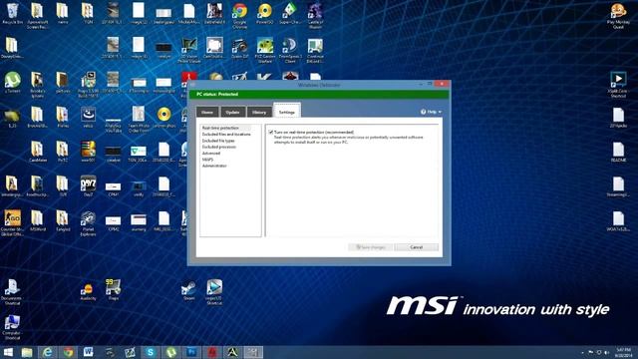The height and width of the screenshot is (359, 638).
Task: Select Administrator in settings list
Action: (214, 166)
